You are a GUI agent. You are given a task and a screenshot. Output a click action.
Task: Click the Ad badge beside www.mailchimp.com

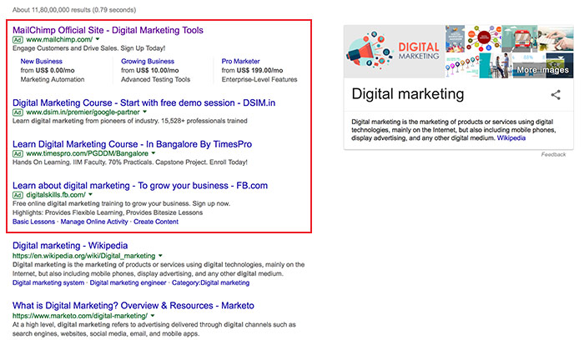coord(18,40)
